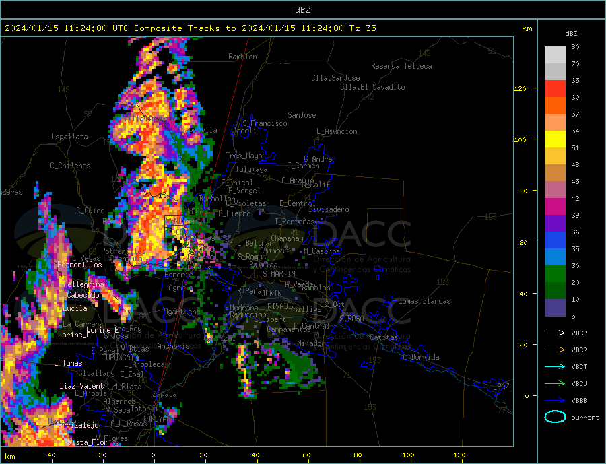Screen dimensions: 606x464
Task: Click the 'Tulumaya' map label
Action: [x=251, y=169]
